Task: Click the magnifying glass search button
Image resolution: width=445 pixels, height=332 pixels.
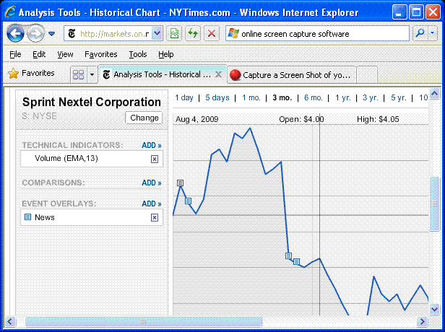Action: point(420,33)
